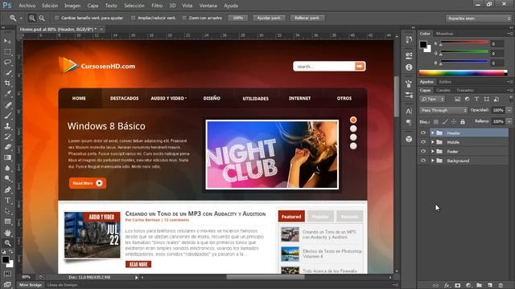Click the foreground color swatch in toolbox
This screenshot has height=289, width=515.
coord(6,259)
